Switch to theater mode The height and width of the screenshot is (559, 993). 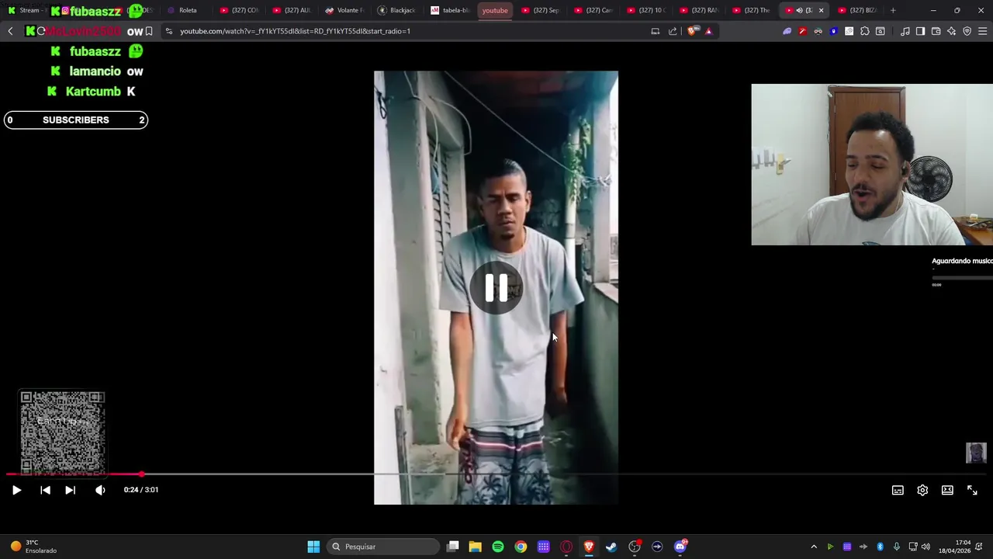click(x=947, y=490)
